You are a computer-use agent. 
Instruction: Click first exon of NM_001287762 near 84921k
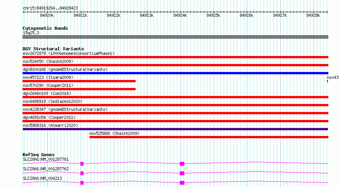[x=82, y=173]
